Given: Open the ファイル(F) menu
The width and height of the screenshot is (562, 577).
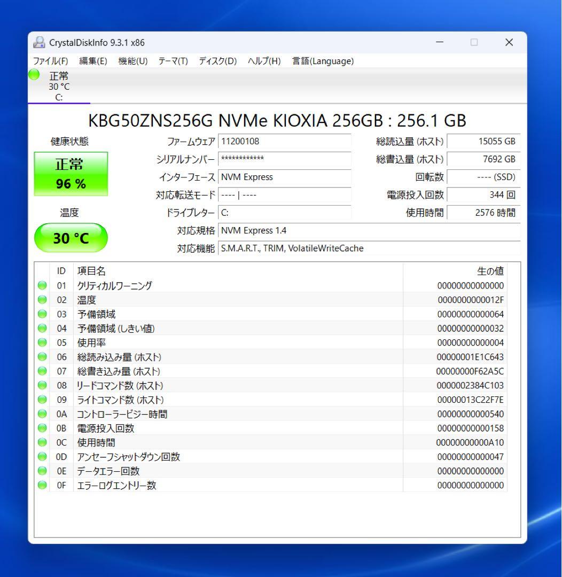Looking at the screenshot, I should [53, 61].
